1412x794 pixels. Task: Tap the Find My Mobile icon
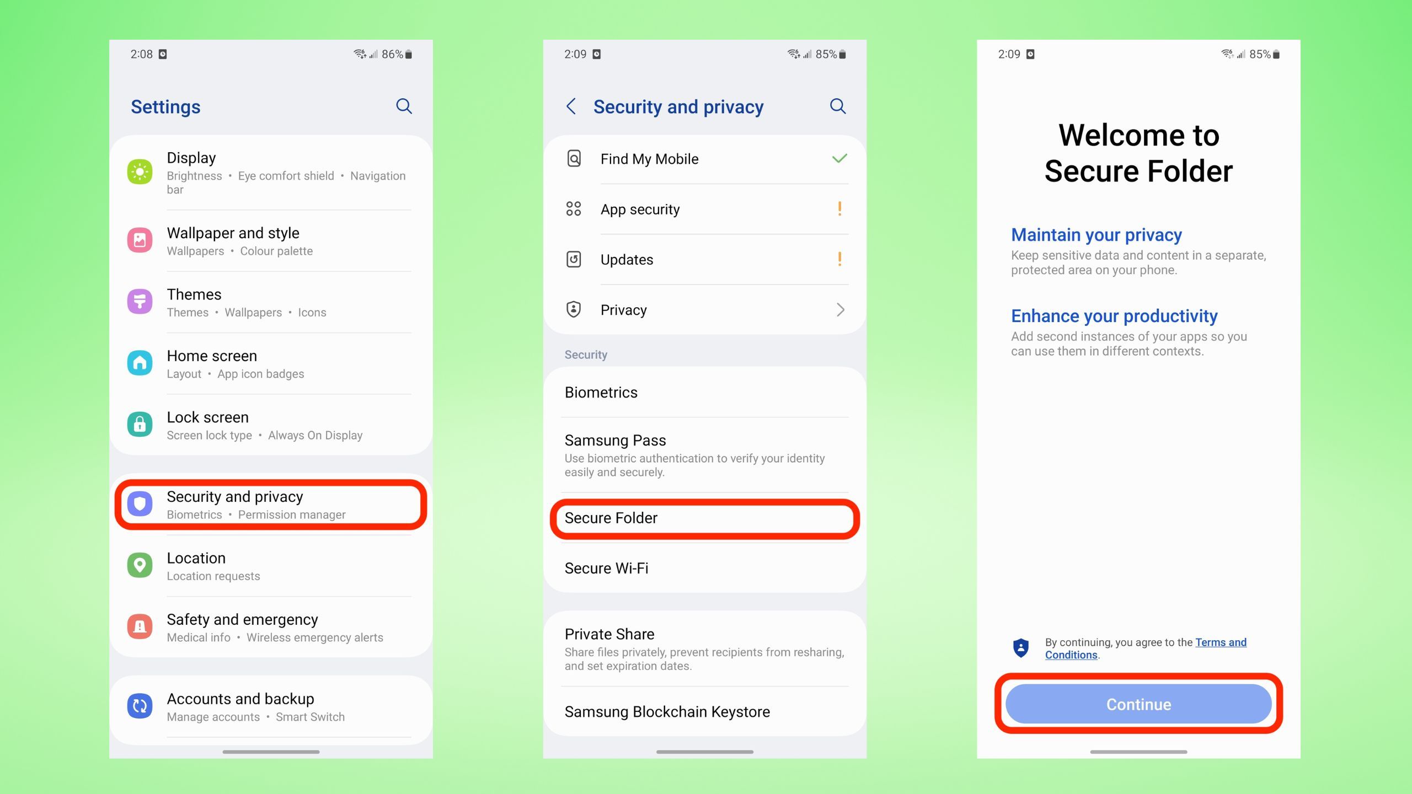(574, 159)
